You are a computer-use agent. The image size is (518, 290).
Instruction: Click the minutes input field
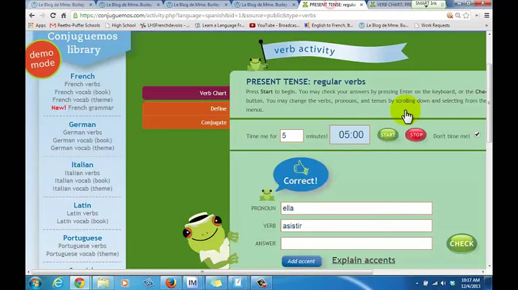tap(291, 136)
